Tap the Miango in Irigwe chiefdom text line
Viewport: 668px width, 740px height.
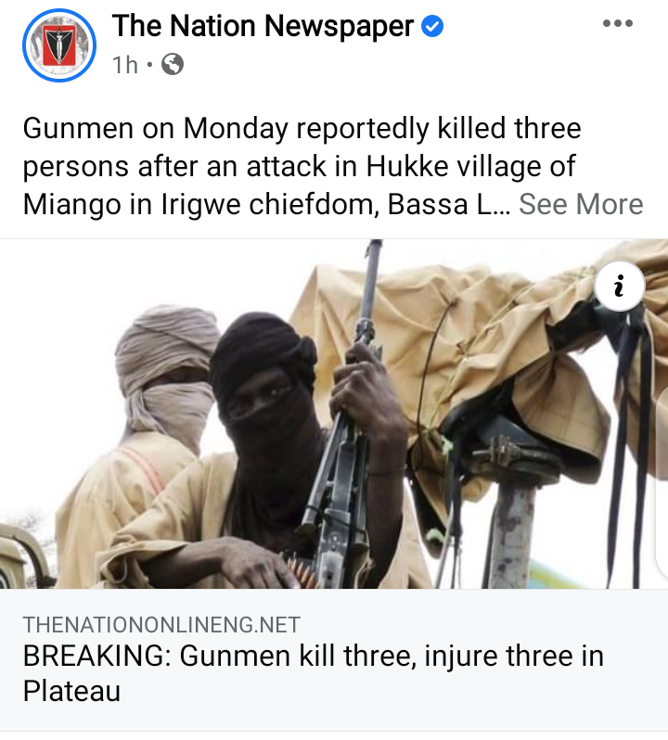pos(266,204)
